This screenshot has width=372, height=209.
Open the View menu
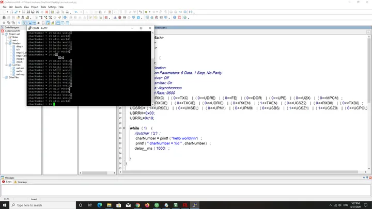coord(26,7)
